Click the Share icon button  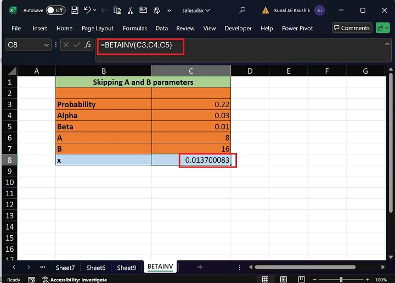tap(380, 28)
